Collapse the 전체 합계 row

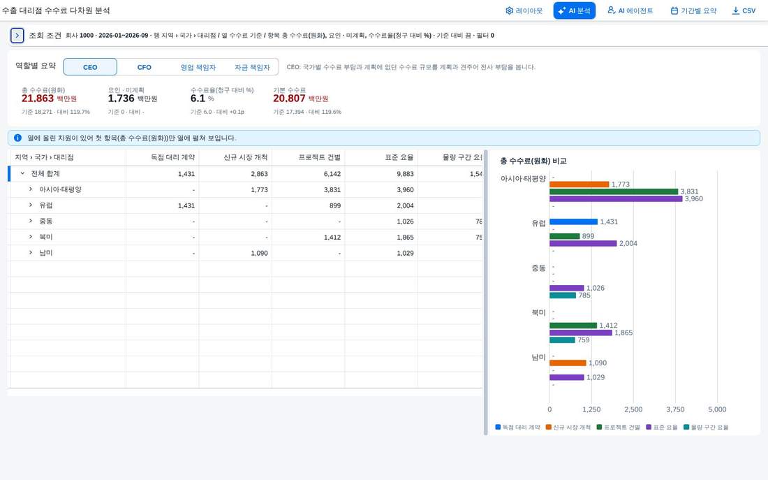tap(22, 173)
